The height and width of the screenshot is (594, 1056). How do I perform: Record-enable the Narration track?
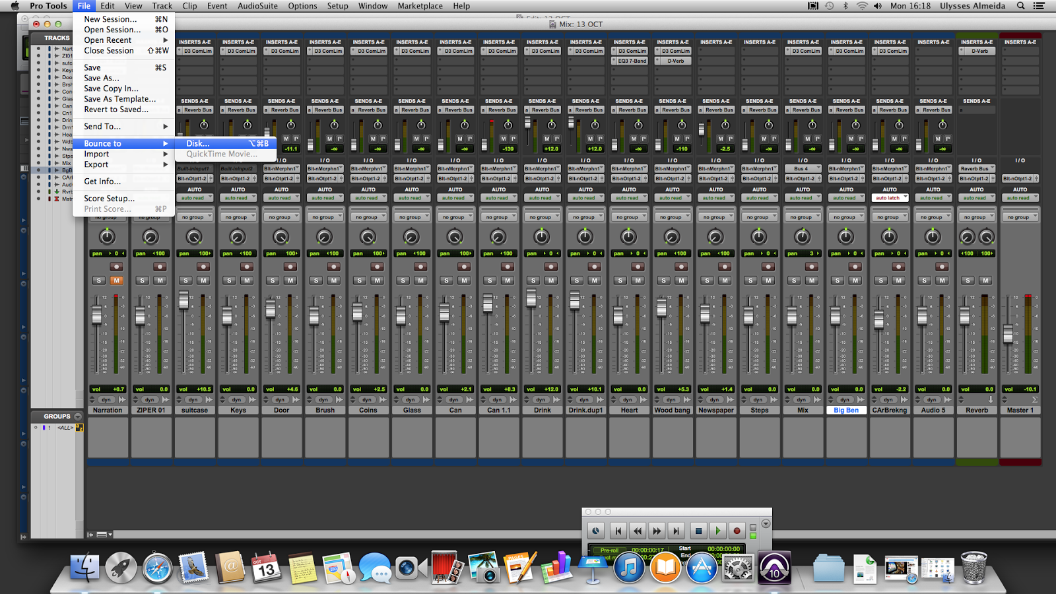[116, 267]
